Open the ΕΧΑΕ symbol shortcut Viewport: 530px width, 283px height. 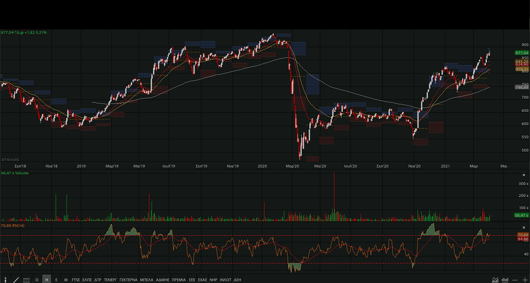pyautogui.click(x=202, y=280)
